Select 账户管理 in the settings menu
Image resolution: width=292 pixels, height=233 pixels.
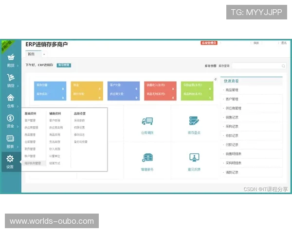tap(30, 156)
